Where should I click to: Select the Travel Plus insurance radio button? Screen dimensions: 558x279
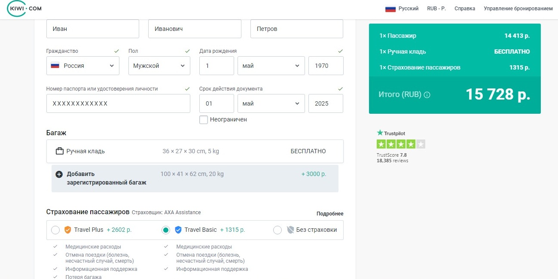pos(55,230)
